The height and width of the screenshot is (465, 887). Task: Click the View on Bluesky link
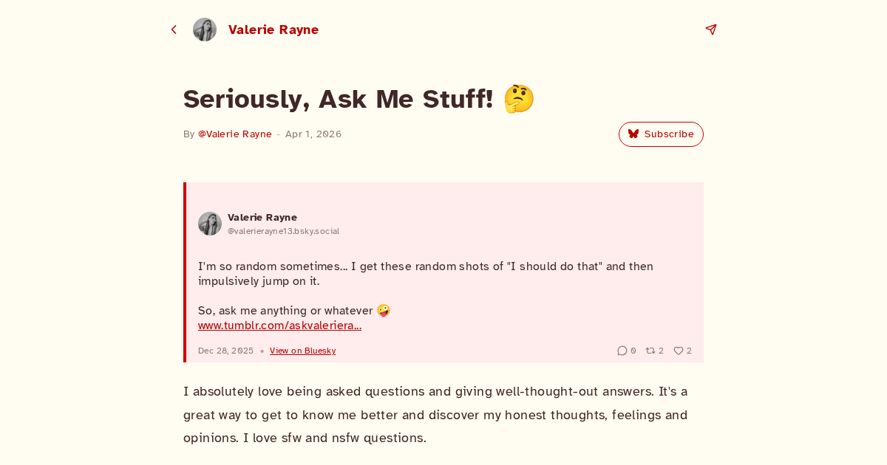302,351
